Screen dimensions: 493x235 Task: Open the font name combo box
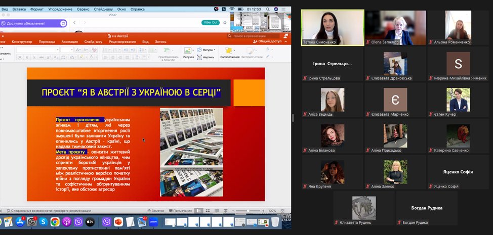pos(38,50)
